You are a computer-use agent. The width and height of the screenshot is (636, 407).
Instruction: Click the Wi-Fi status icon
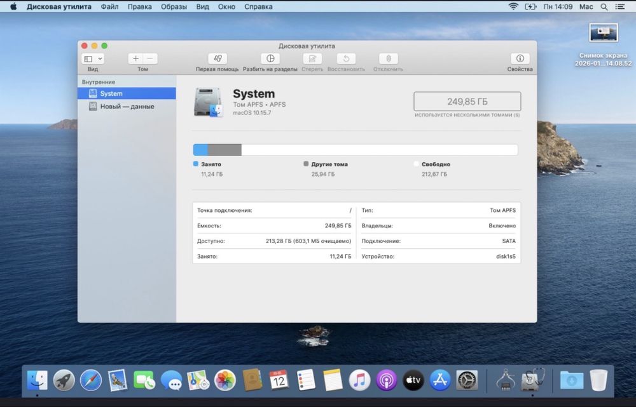[x=513, y=6]
